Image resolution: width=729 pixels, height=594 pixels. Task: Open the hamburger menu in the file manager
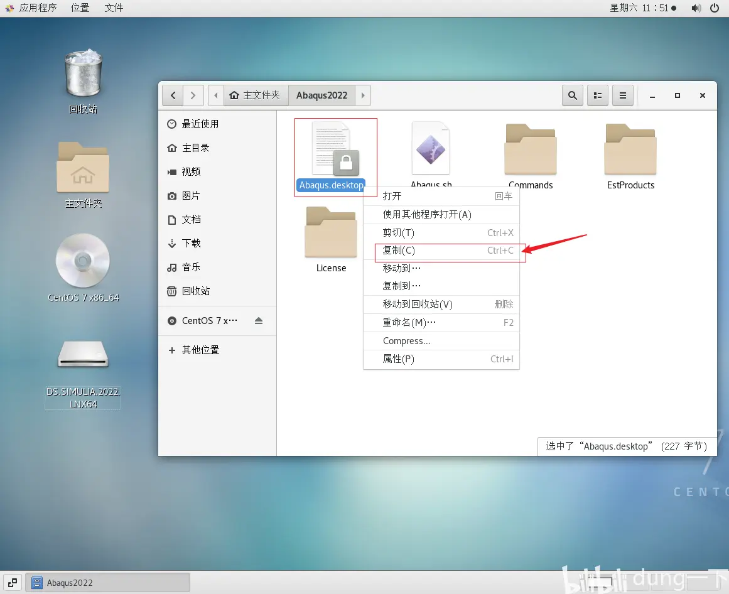pyautogui.click(x=622, y=95)
